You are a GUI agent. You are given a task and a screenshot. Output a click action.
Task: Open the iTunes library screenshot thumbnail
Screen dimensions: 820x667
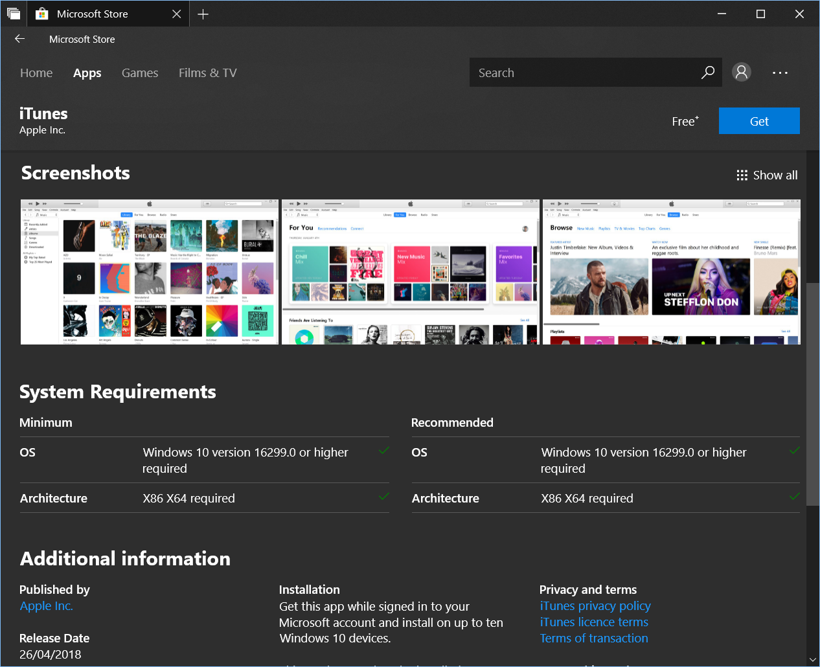click(150, 272)
